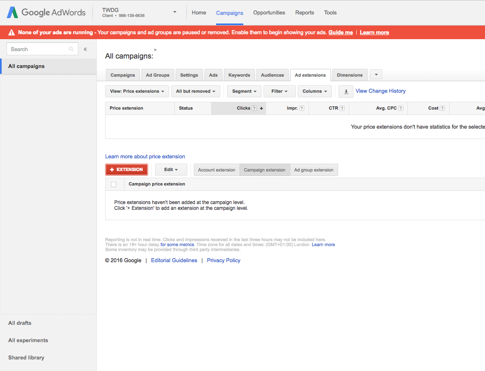The image size is (485, 371).
Task: Open the Segment dropdown
Action: point(244,92)
